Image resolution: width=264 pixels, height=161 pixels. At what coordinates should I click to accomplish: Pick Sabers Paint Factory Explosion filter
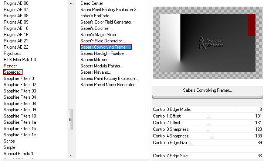(x=109, y=78)
